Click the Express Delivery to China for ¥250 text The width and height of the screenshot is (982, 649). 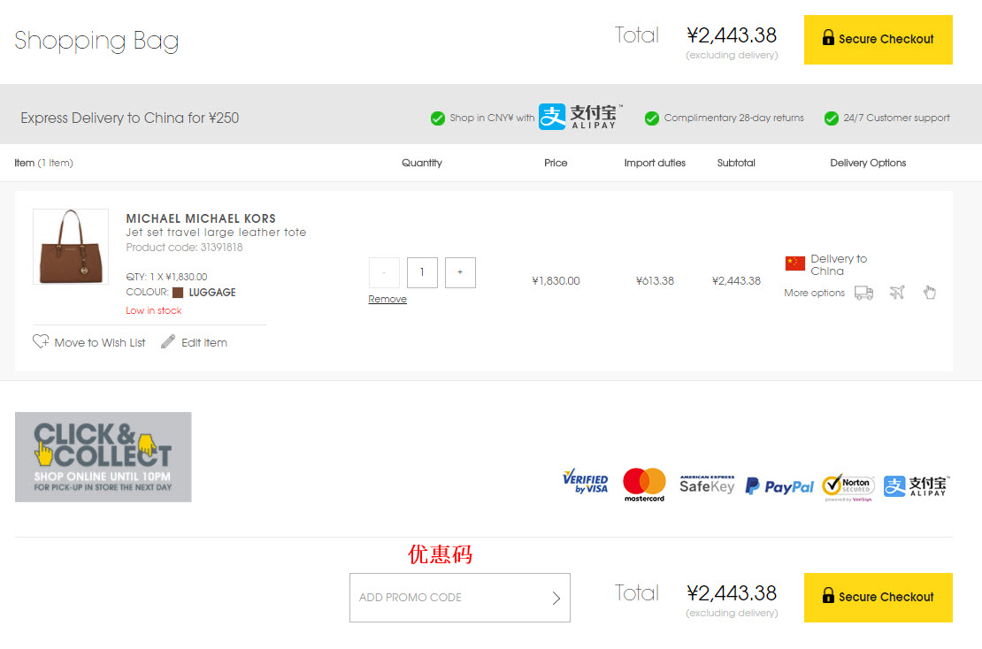tap(130, 118)
